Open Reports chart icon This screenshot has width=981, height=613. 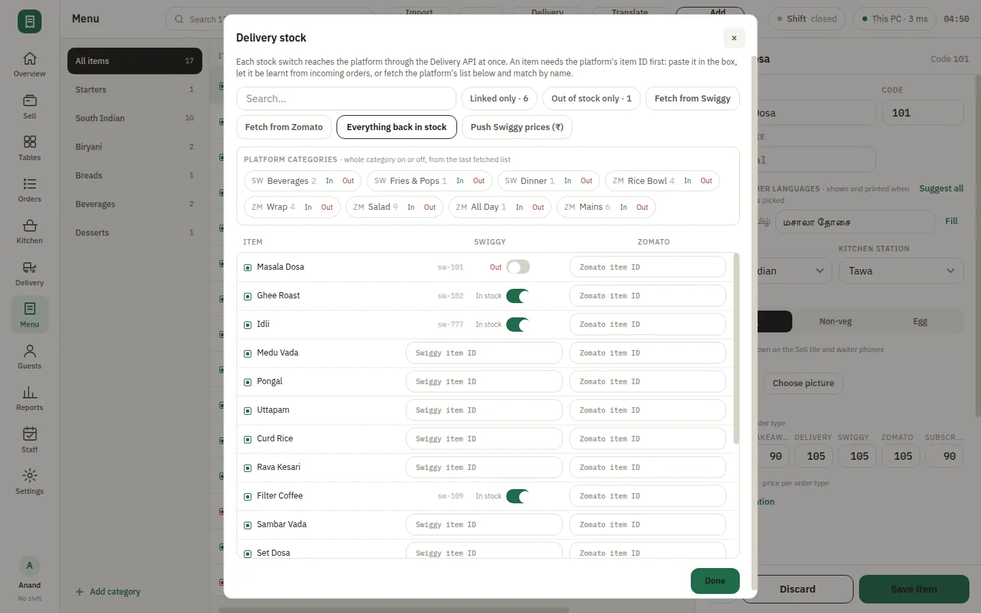[x=29, y=392]
